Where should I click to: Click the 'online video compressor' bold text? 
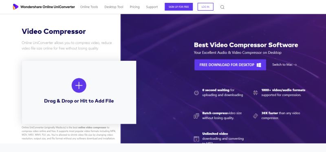point(92,127)
